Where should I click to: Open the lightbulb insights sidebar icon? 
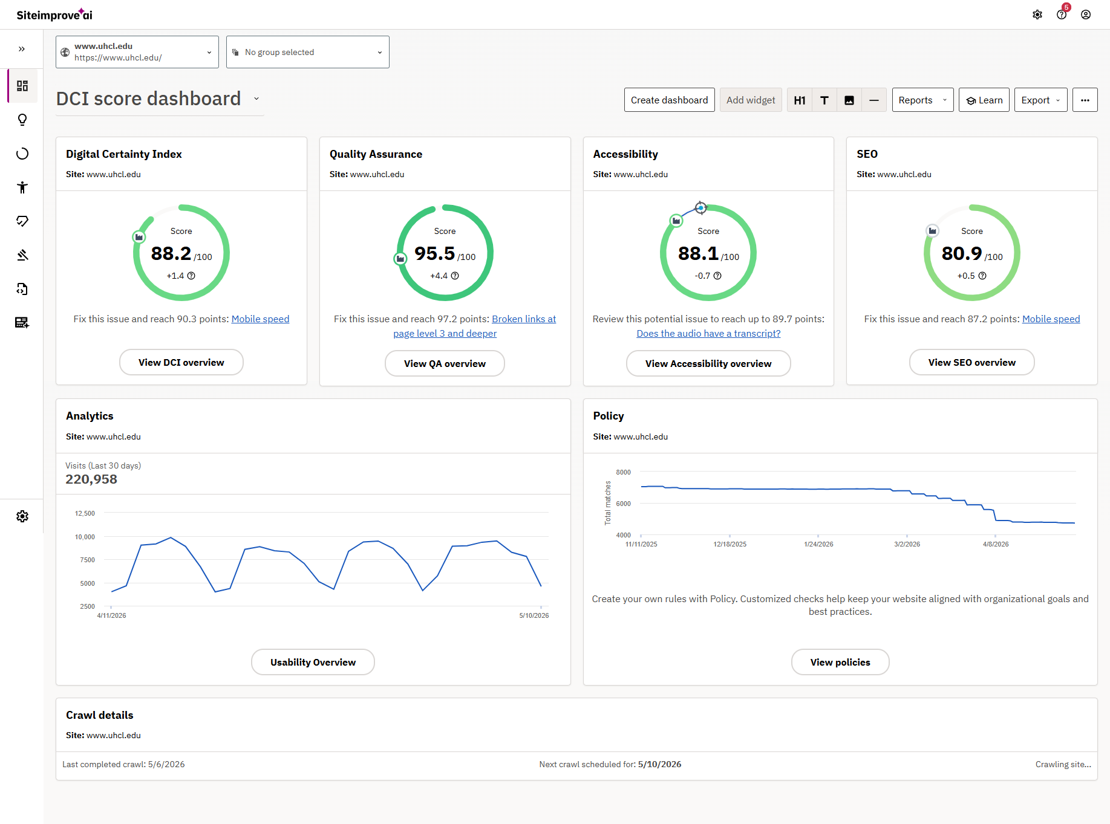point(22,120)
